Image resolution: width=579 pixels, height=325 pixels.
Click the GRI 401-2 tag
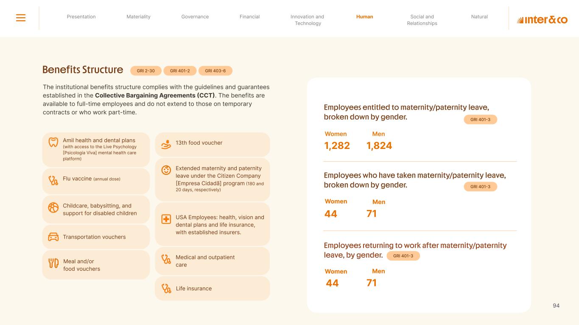pyautogui.click(x=180, y=71)
